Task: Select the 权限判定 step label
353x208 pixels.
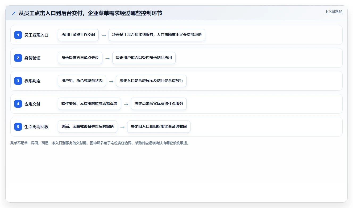Action: [x=32, y=81]
